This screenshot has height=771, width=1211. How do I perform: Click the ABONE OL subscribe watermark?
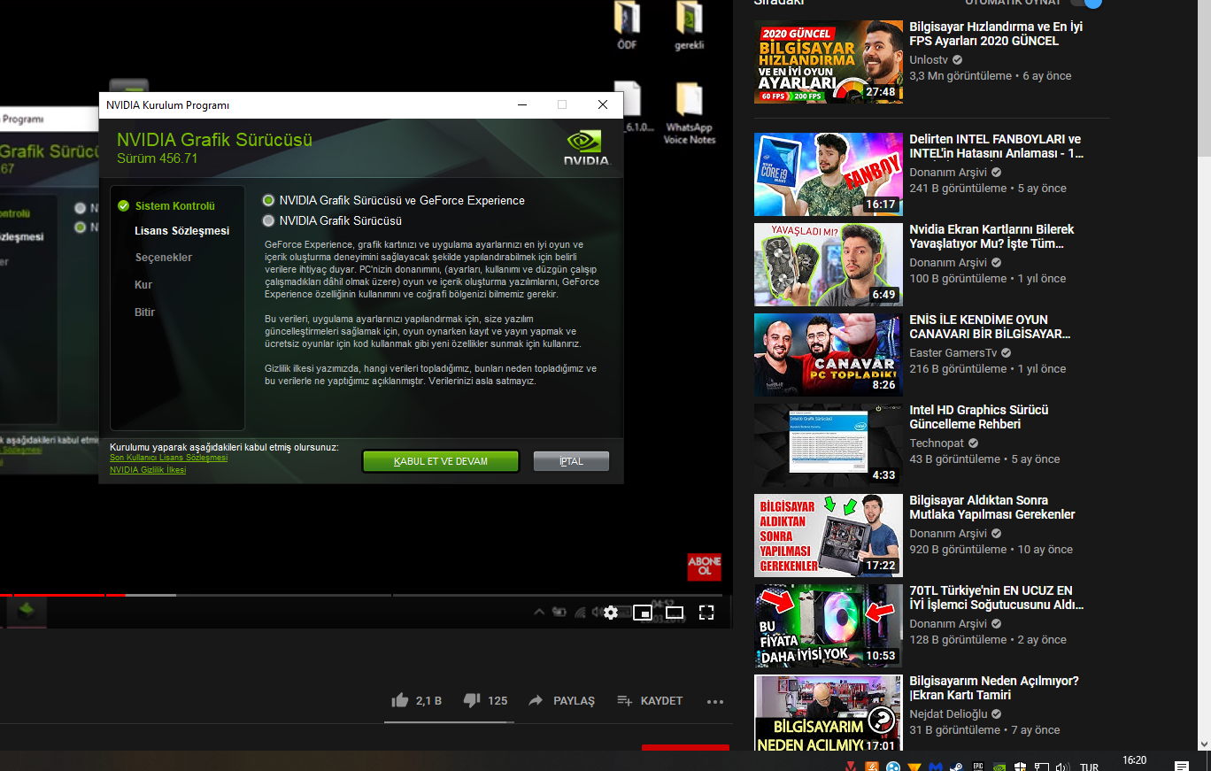click(705, 567)
